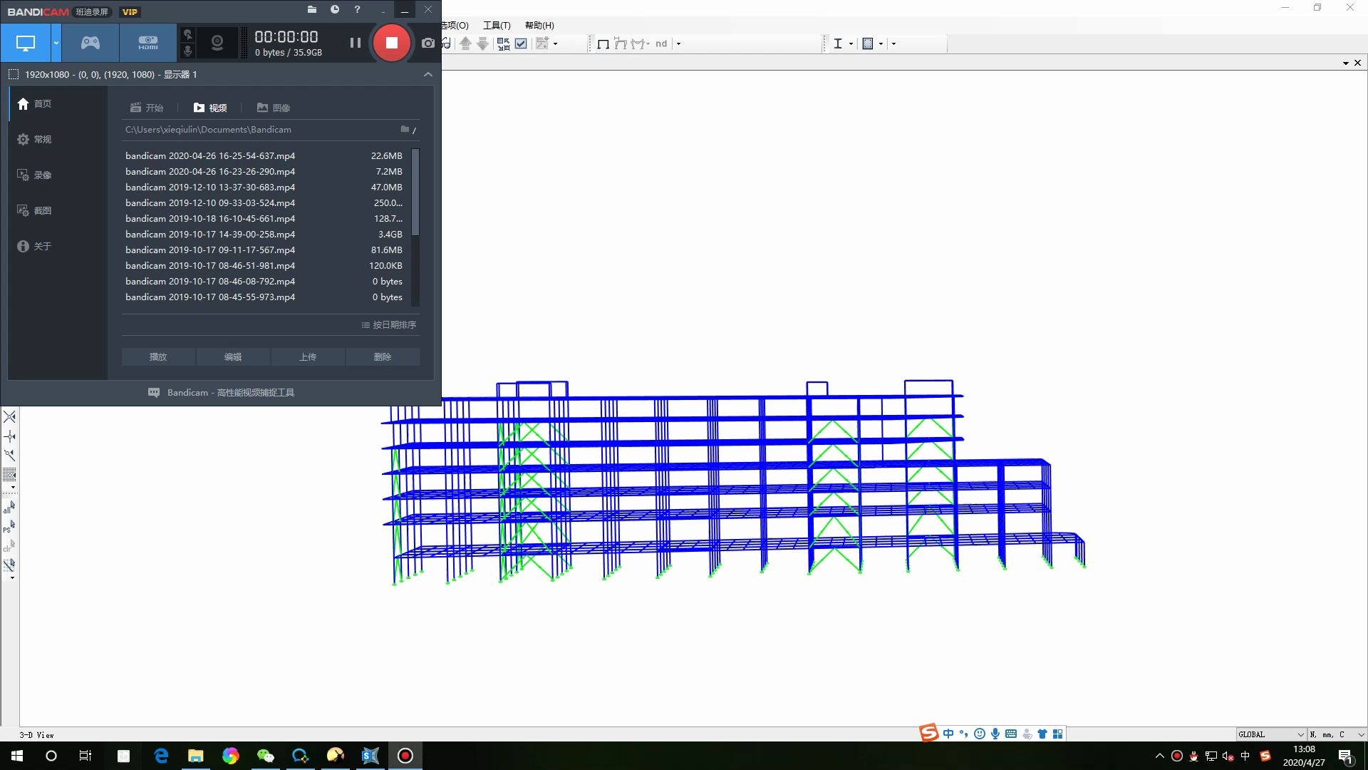Select HDMI device recording mode
The width and height of the screenshot is (1368, 770).
point(147,43)
